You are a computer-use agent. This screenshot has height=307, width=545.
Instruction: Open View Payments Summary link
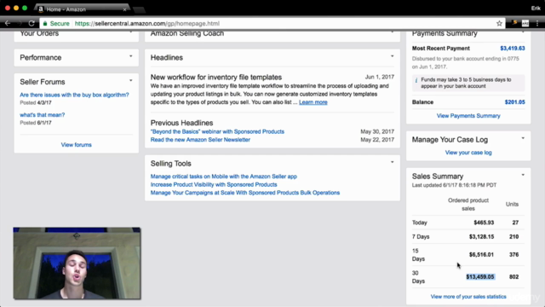tap(468, 116)
